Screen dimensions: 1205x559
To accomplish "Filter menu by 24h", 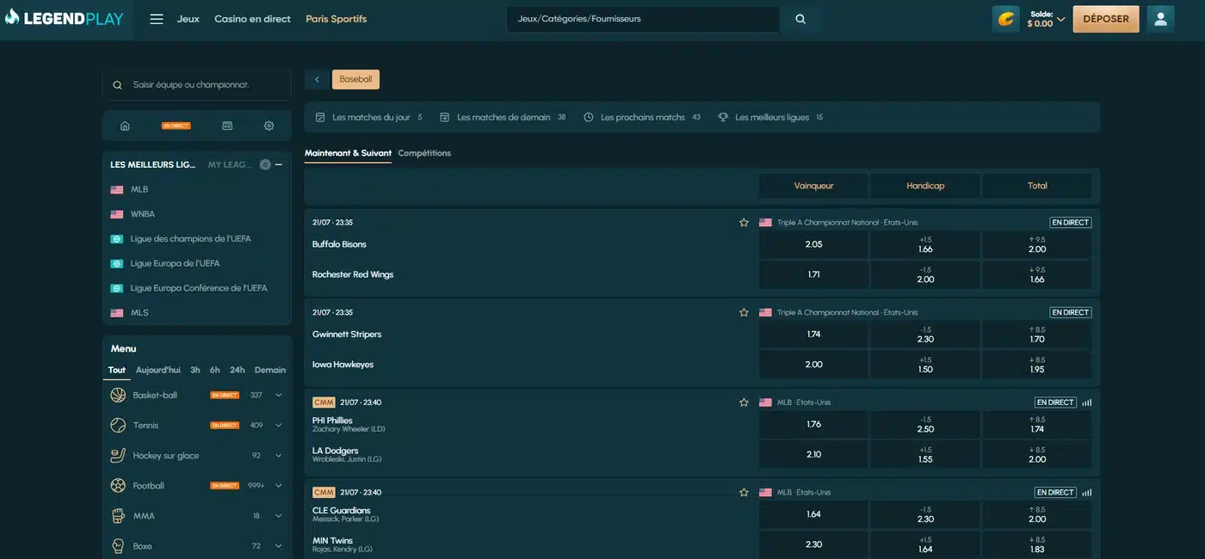I will (238, 370).
